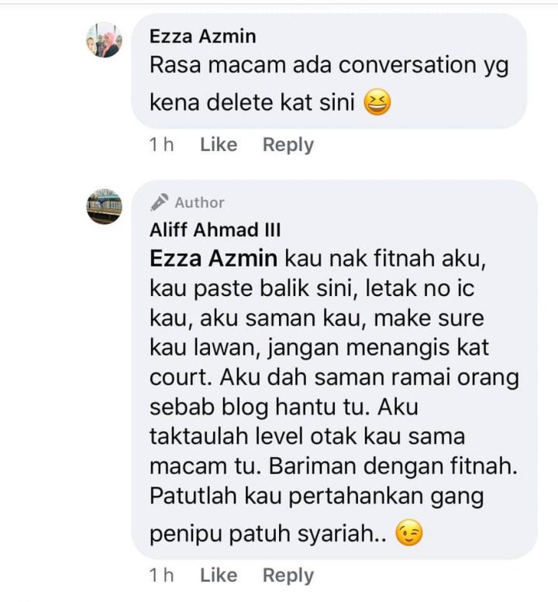Click 'Aku dah saman ramai orang' sentence

[370, 378]
